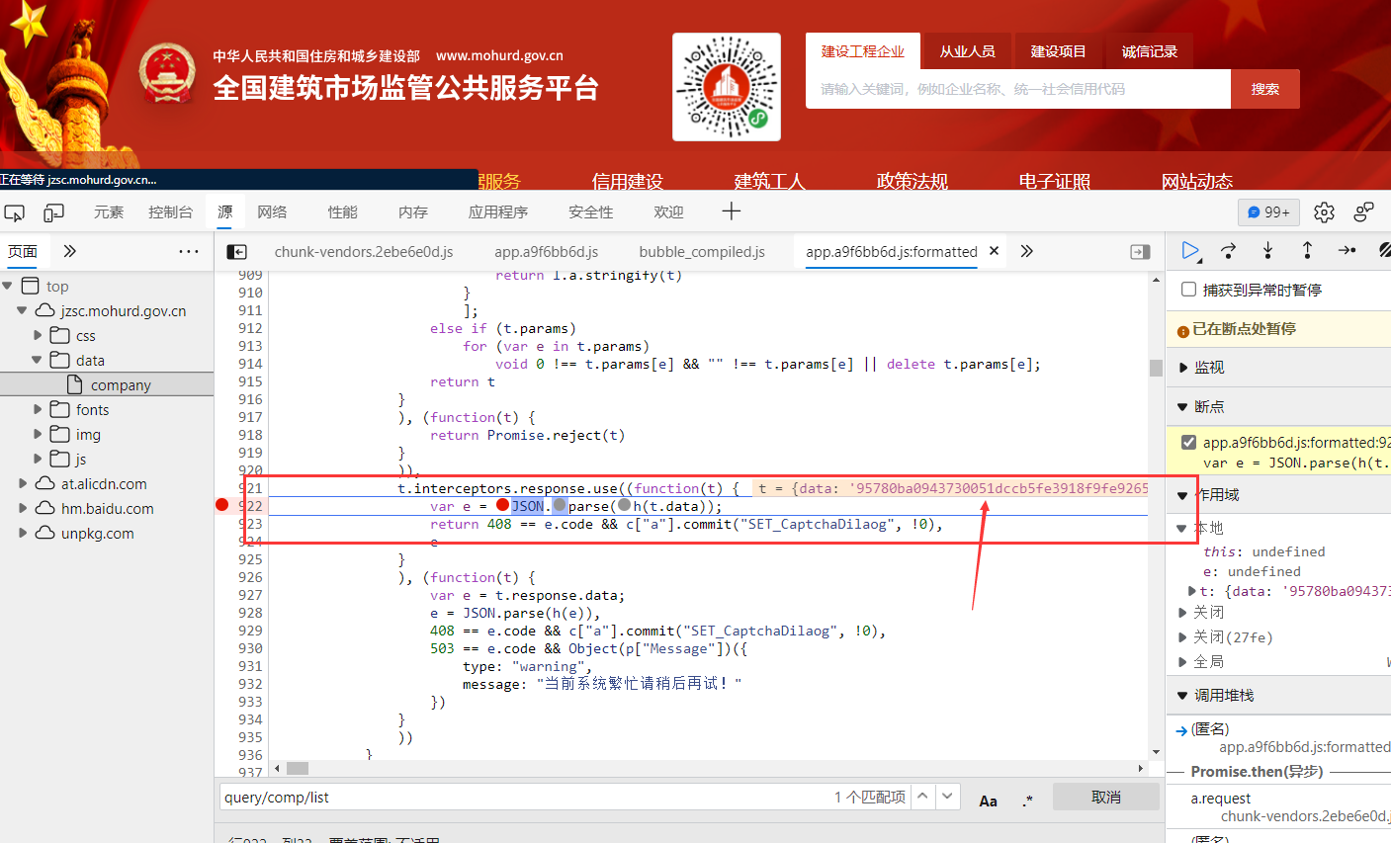Expand the unpkg.com domain
This screenshot has width=1391, height=843.
pos(22,534)
